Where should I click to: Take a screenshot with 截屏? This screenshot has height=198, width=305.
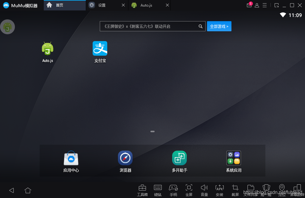(x=235, y=190)
